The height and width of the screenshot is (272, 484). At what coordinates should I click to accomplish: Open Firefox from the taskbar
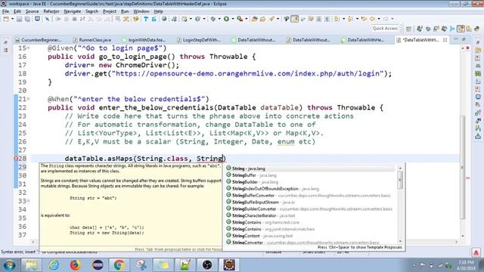[x=76, y=264]
